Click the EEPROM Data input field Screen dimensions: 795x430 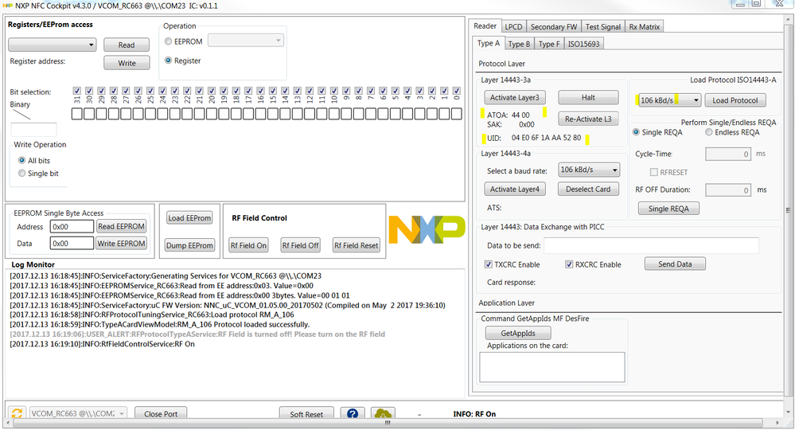pyautogui.click(x=72, y=244)
